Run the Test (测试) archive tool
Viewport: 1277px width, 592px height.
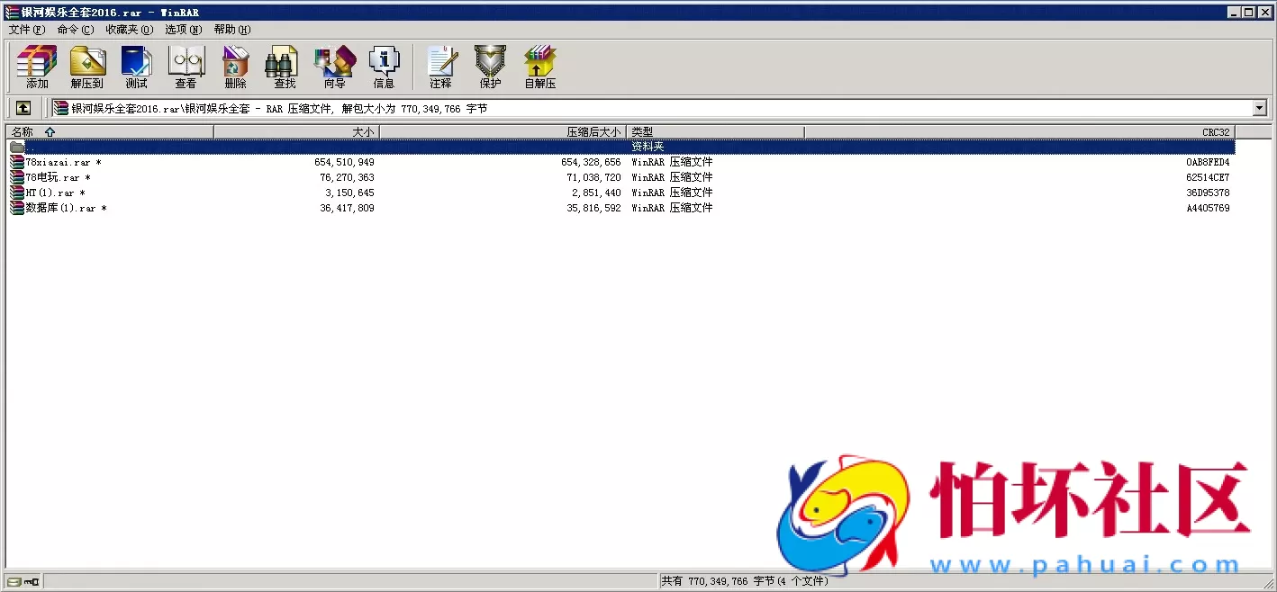pos(136,67)
